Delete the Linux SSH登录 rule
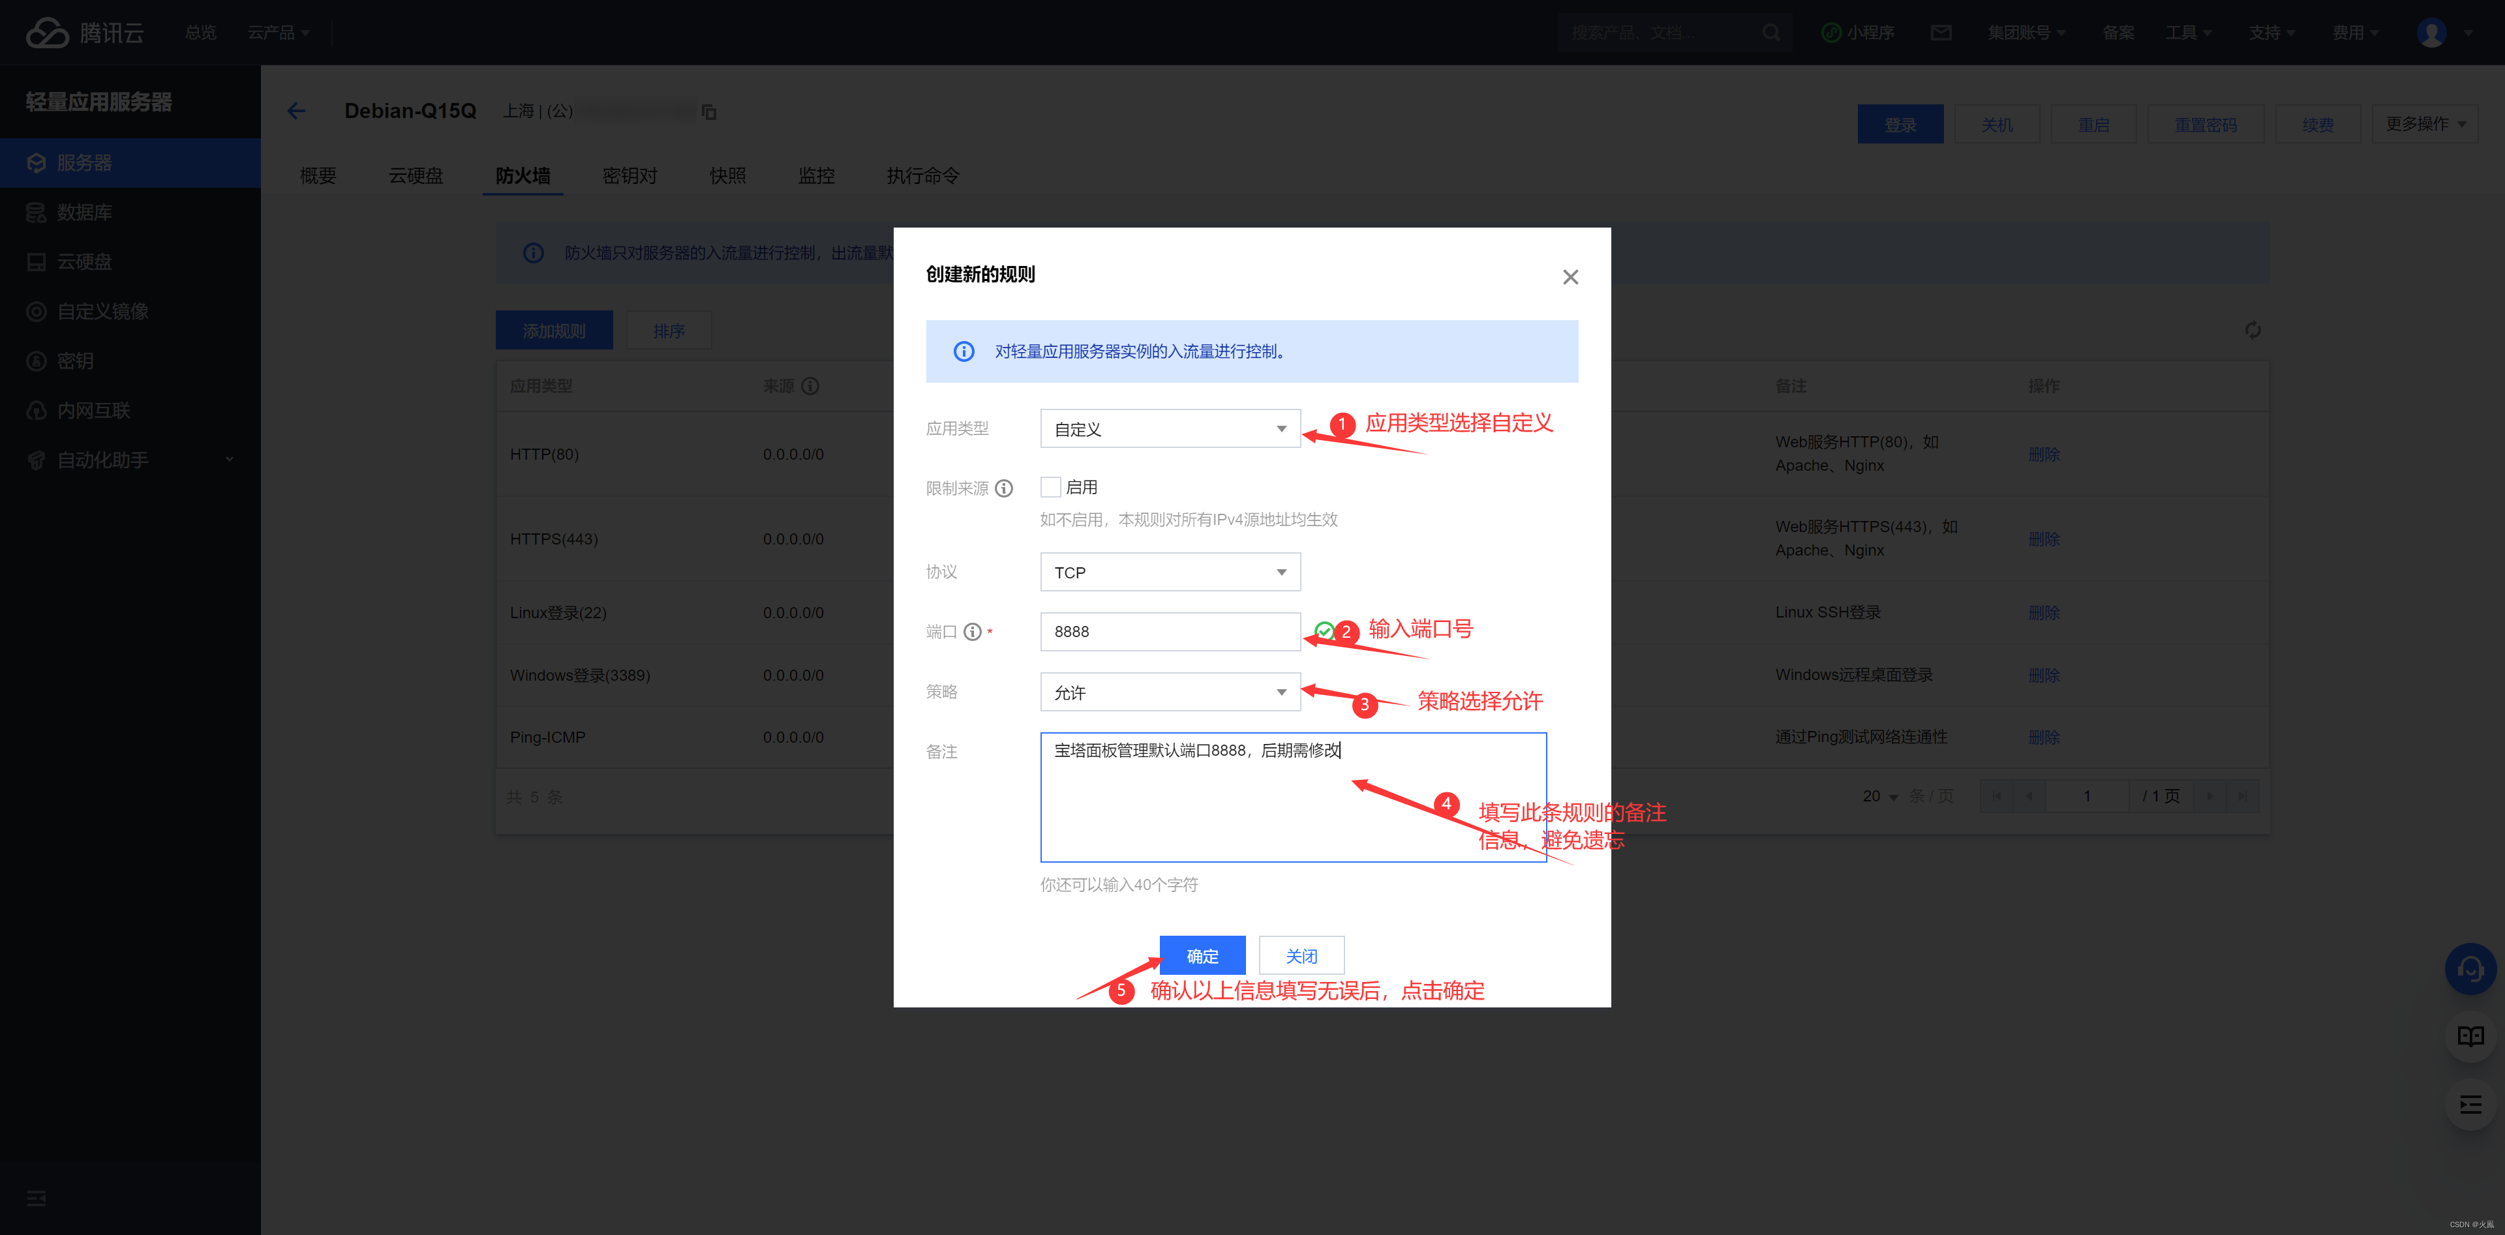 click(x=2043, y=612)
